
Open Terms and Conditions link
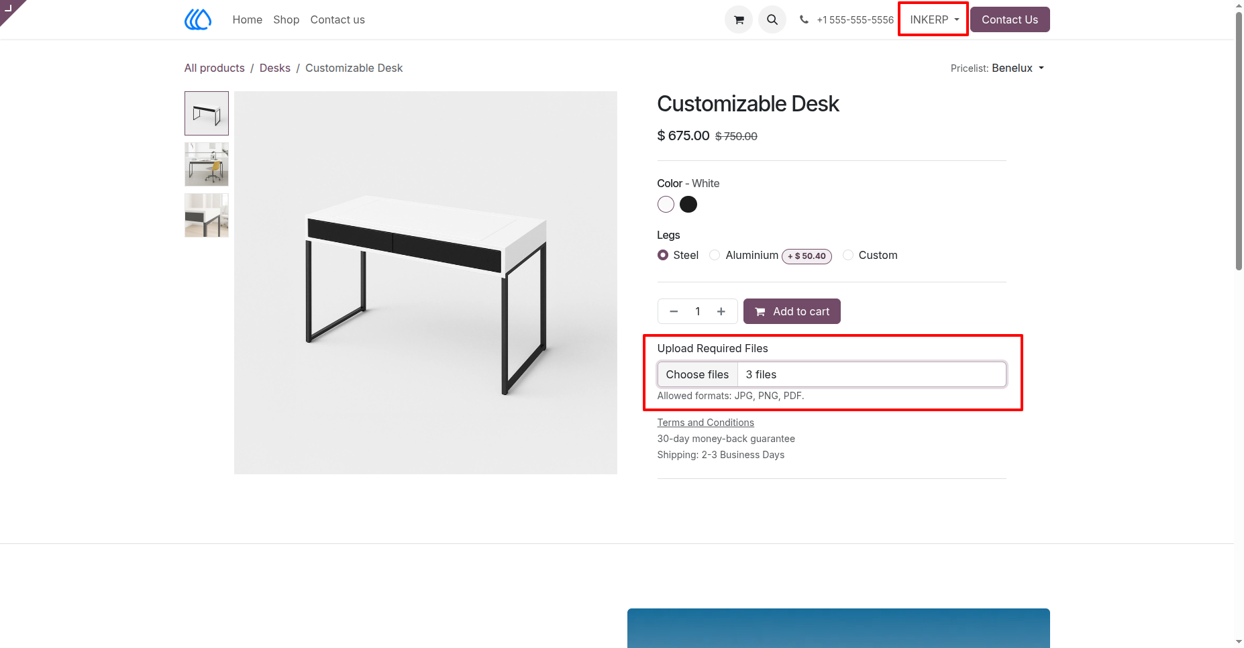705,423
